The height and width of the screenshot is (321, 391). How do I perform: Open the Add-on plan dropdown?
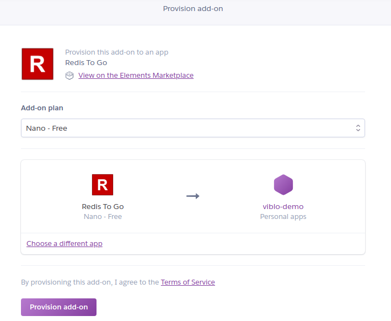click(193, 128)
